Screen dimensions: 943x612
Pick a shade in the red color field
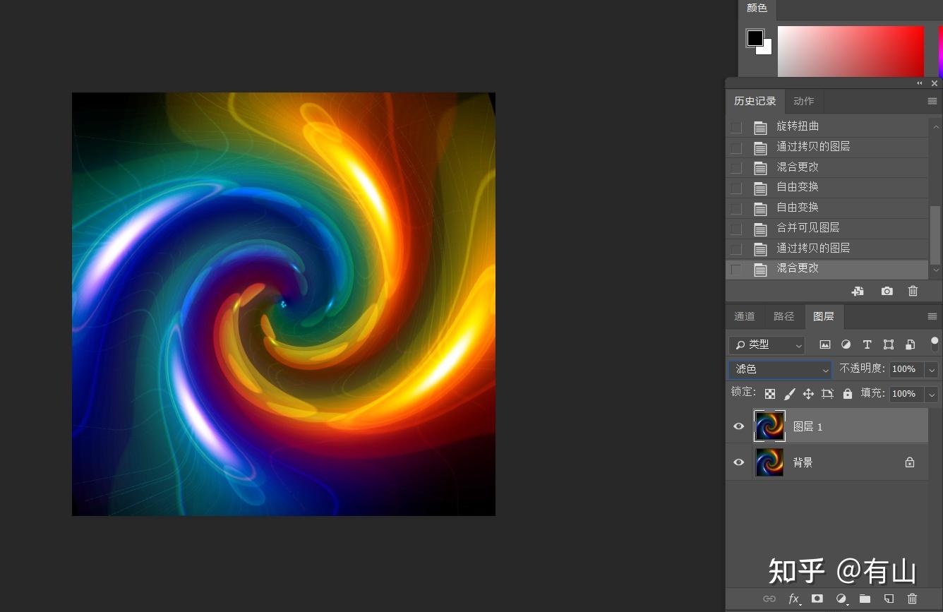[851, 51]
